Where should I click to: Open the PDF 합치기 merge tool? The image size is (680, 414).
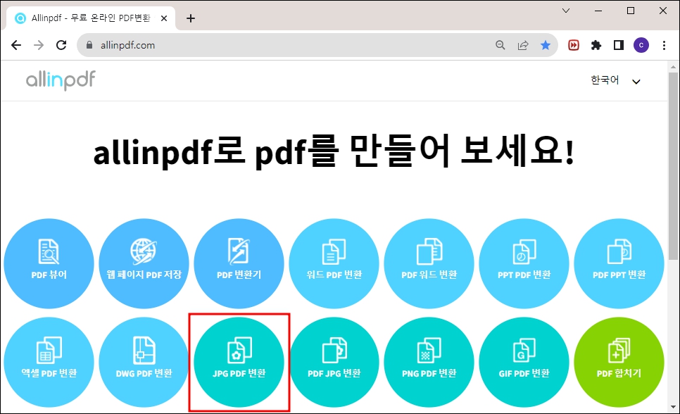[x=619, y=362]
